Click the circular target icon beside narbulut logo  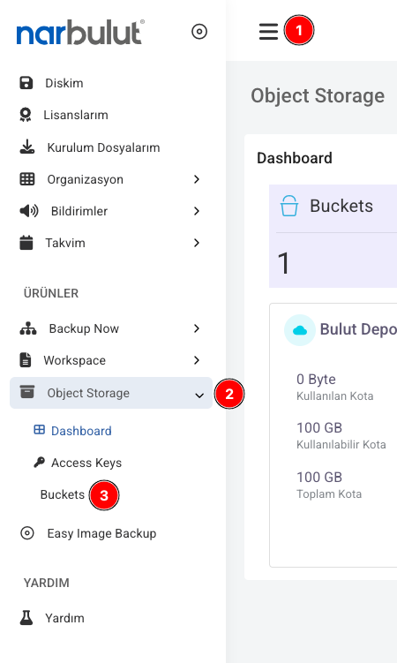198,31
